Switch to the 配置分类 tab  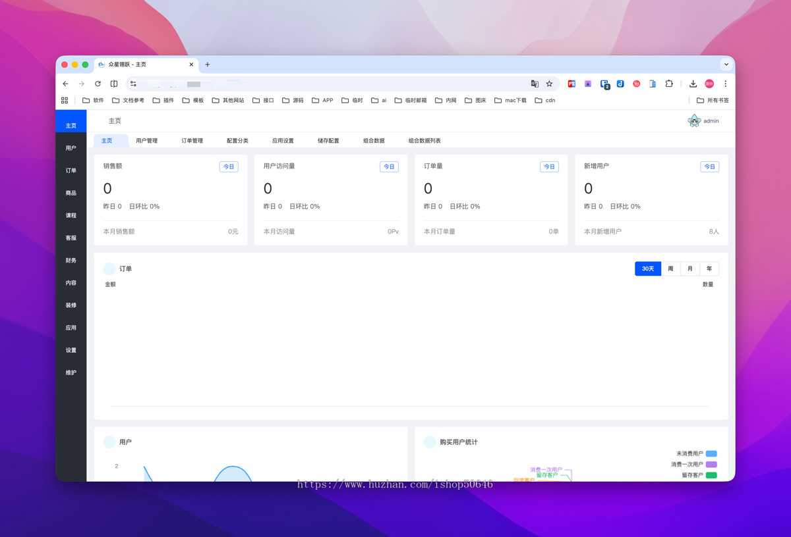pyautogui.click(x=237, y=141)
